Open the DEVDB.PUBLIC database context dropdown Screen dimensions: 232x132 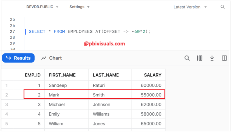tap(42, 7)
